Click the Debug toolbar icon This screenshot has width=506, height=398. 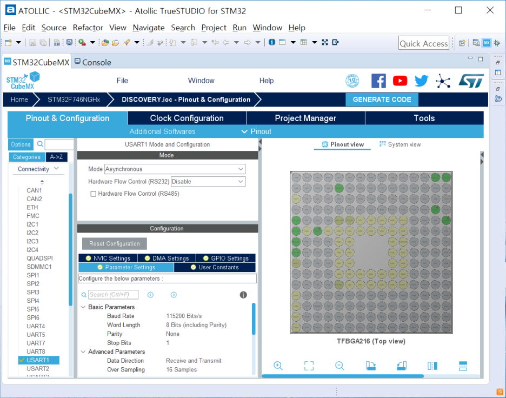coord(82,42)
